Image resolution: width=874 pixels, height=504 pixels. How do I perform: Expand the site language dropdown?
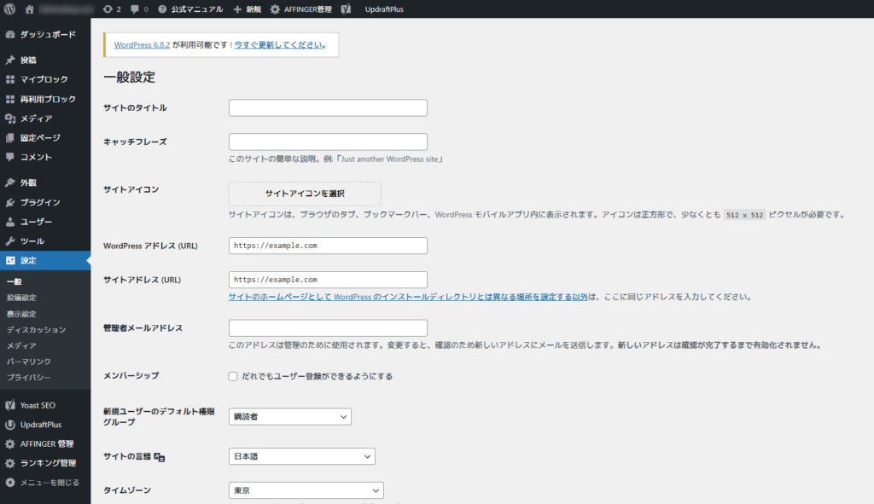coord(302,457)
